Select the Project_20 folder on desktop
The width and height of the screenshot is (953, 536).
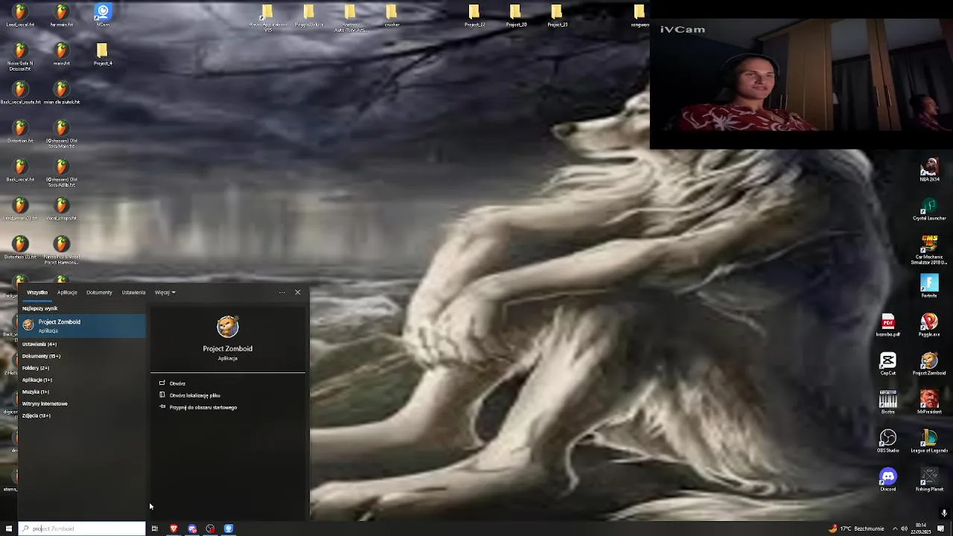pyautogui.click(x=516, y=15)
